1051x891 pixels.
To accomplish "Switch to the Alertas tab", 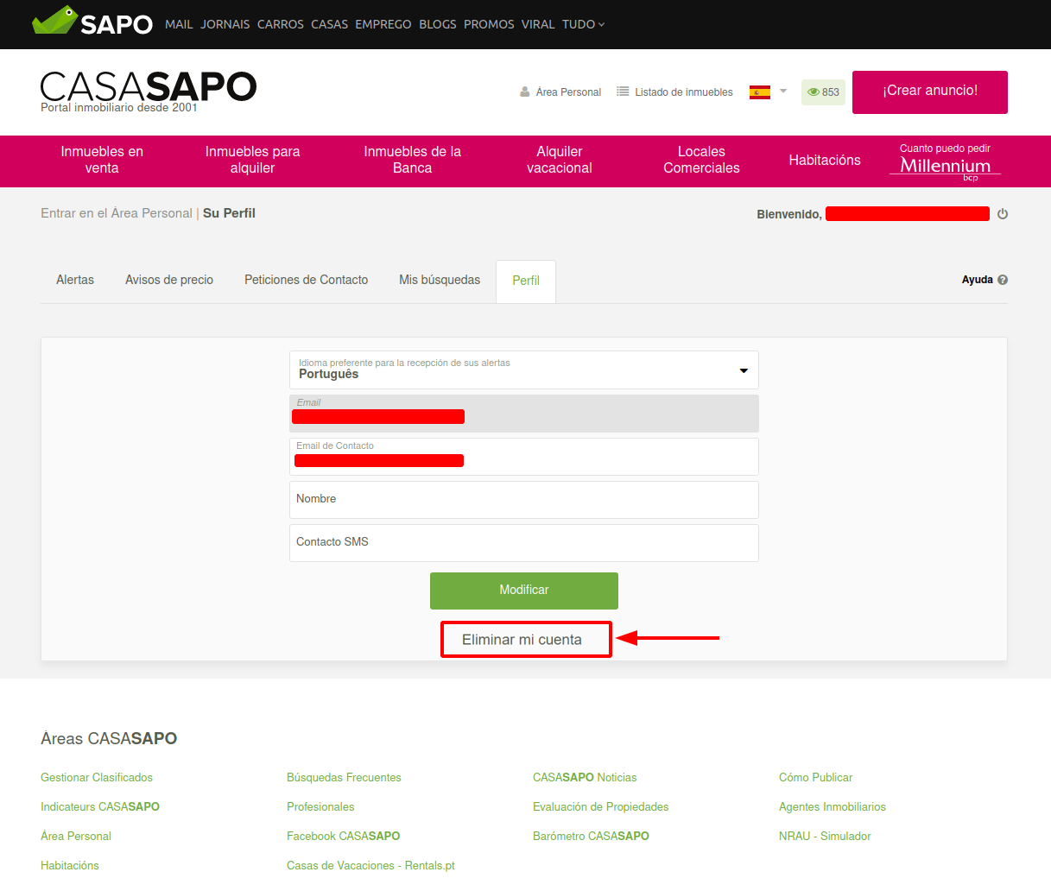I will coord(75,280).
